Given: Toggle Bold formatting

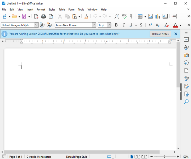Looking at the screenshot, I should [x=116, y=25].
